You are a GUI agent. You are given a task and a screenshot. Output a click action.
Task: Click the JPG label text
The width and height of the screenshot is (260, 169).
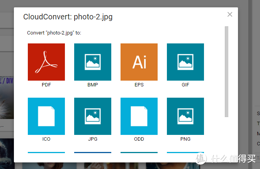93,139
